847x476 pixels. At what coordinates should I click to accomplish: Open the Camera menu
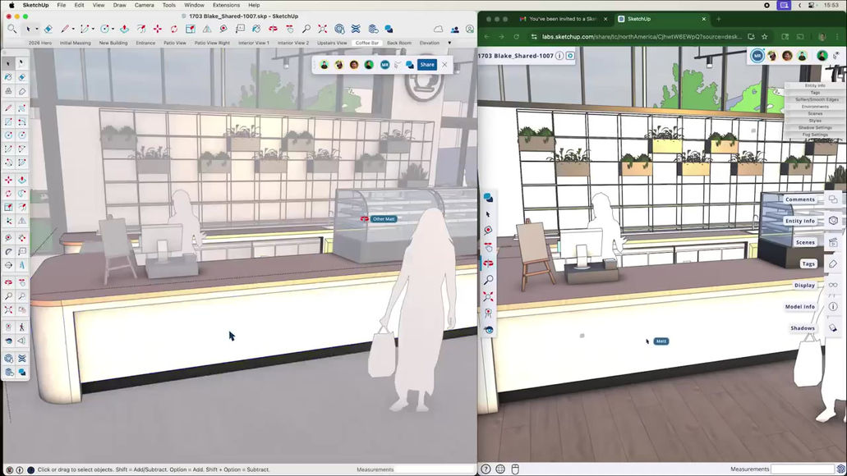point(145,5)
